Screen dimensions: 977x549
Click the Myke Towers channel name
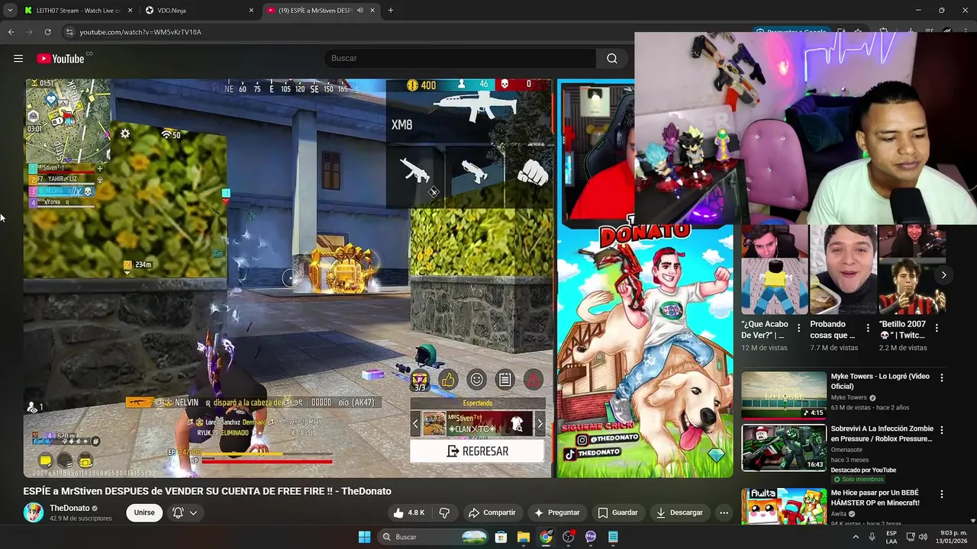[x=849, y=397]
